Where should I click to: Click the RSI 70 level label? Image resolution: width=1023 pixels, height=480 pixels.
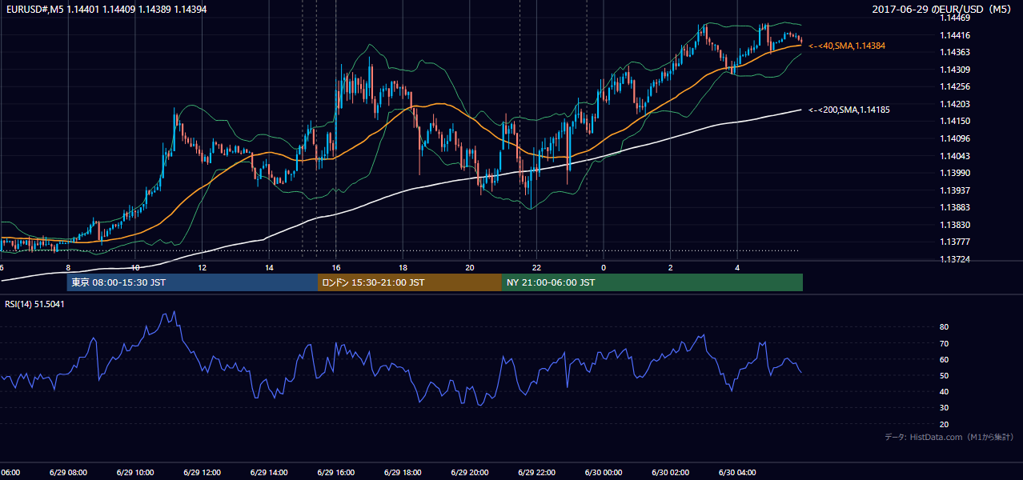pyautogui.click(x=944, y=344)
